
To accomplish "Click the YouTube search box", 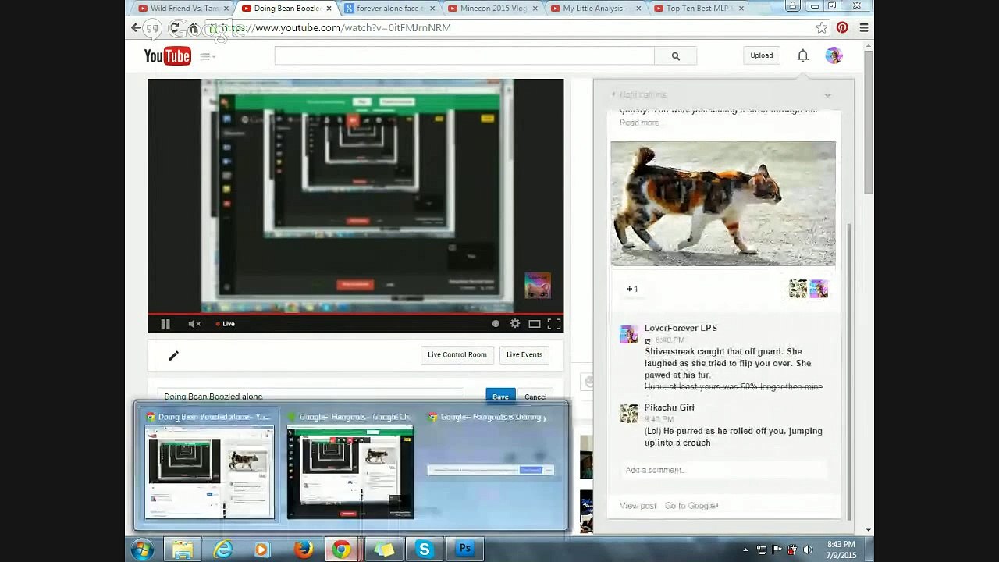I will click(464, 56).
